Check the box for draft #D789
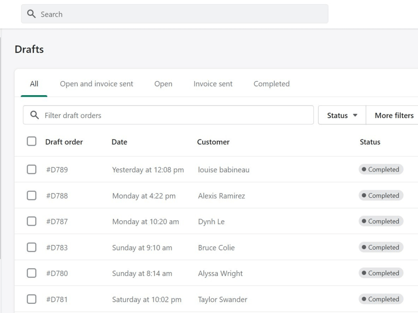 [x=31, y=169]
